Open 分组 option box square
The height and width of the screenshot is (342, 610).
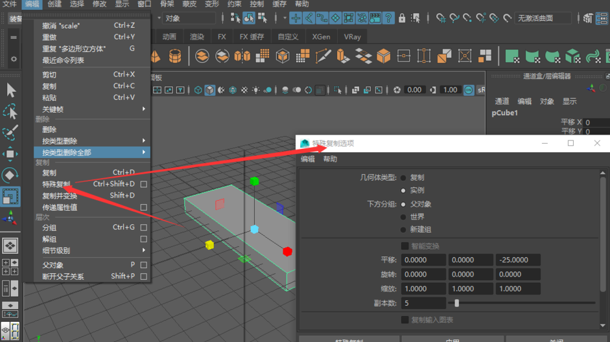[143, 227]
